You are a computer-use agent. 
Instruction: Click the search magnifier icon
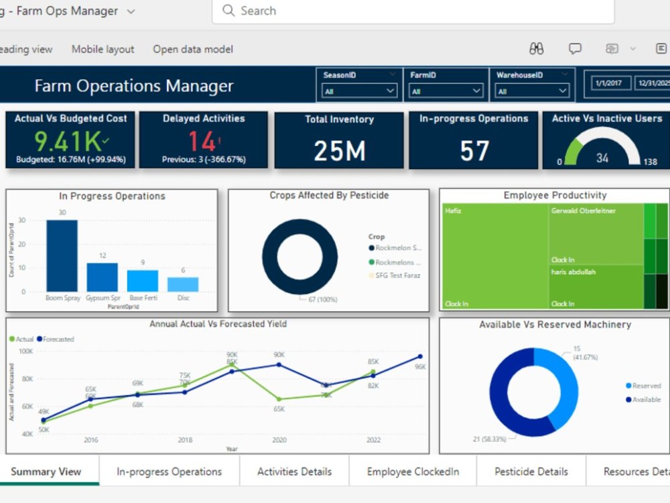click(228, 10)
